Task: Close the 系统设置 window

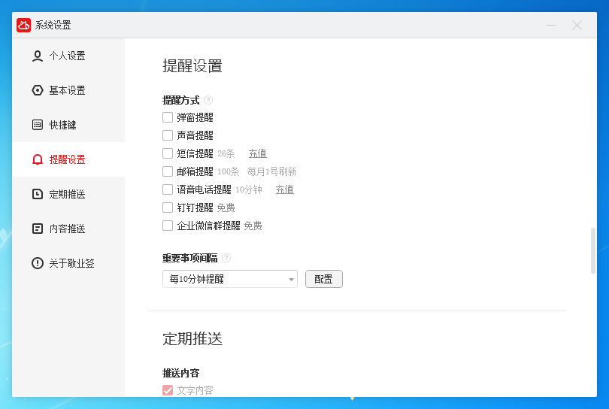Action: click(x=577, y=26)
